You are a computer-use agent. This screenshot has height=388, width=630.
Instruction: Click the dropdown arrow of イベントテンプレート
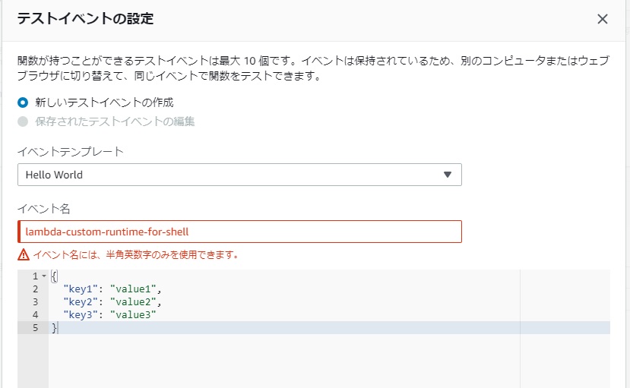click(x=447, y=175)
